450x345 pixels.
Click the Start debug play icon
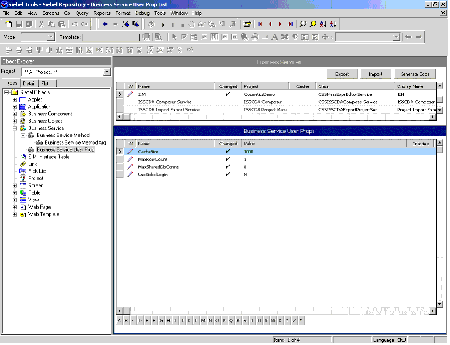point(163,25)
